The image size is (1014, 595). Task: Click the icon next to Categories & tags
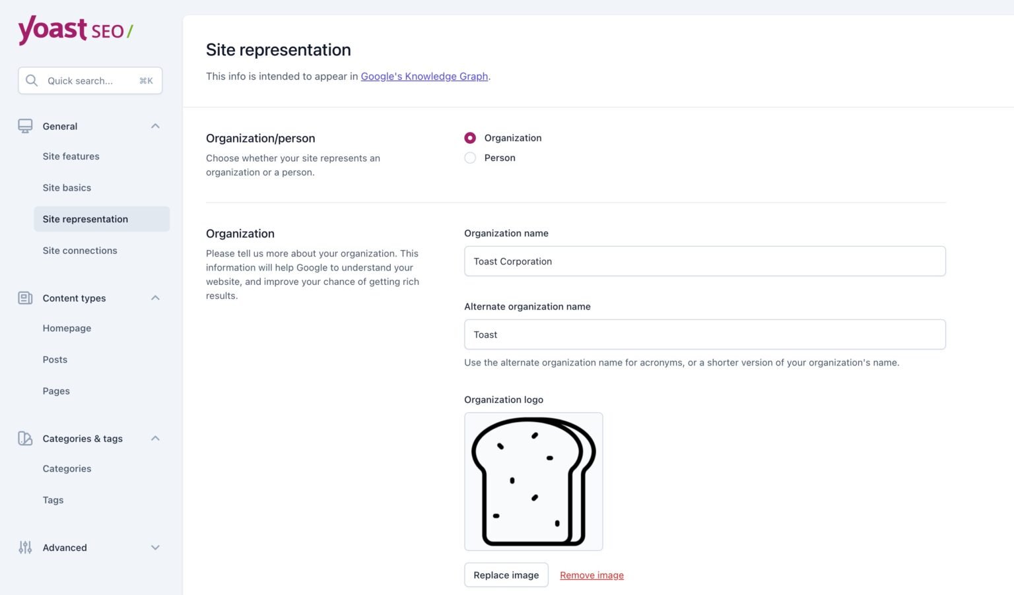click(x=25, y=438)
